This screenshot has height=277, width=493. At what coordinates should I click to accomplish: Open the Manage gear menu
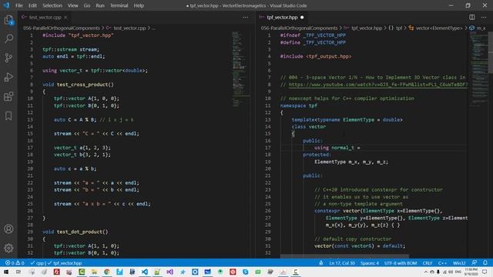8,248
